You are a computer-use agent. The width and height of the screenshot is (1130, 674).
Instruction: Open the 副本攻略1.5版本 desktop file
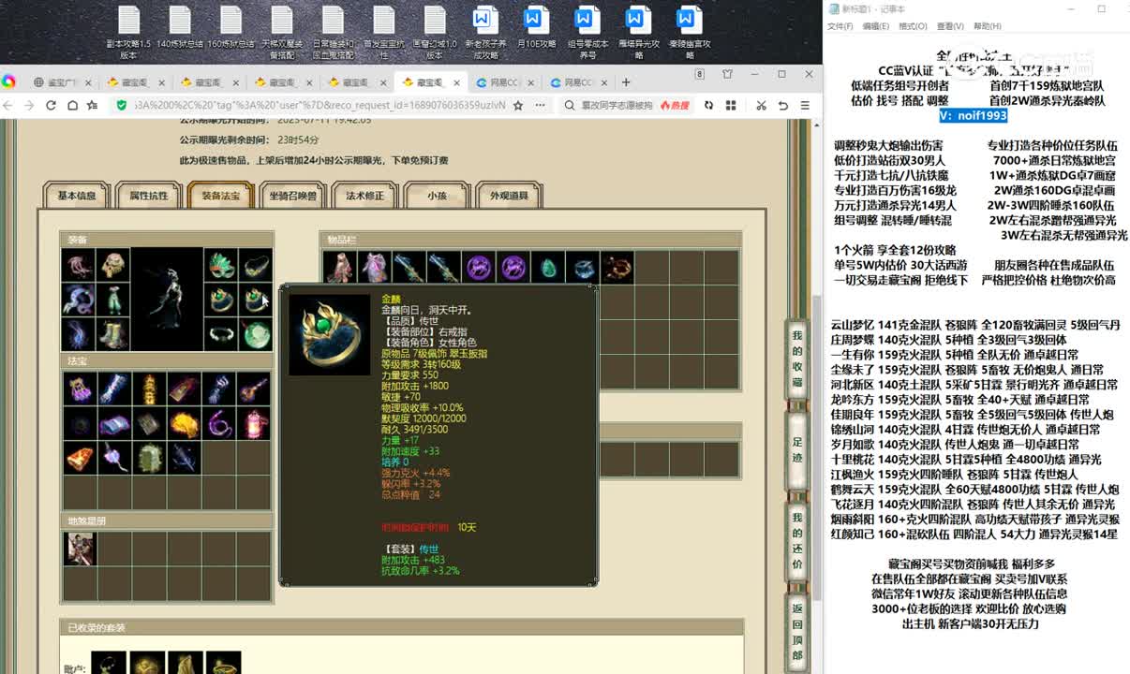(x=128, y=33)
